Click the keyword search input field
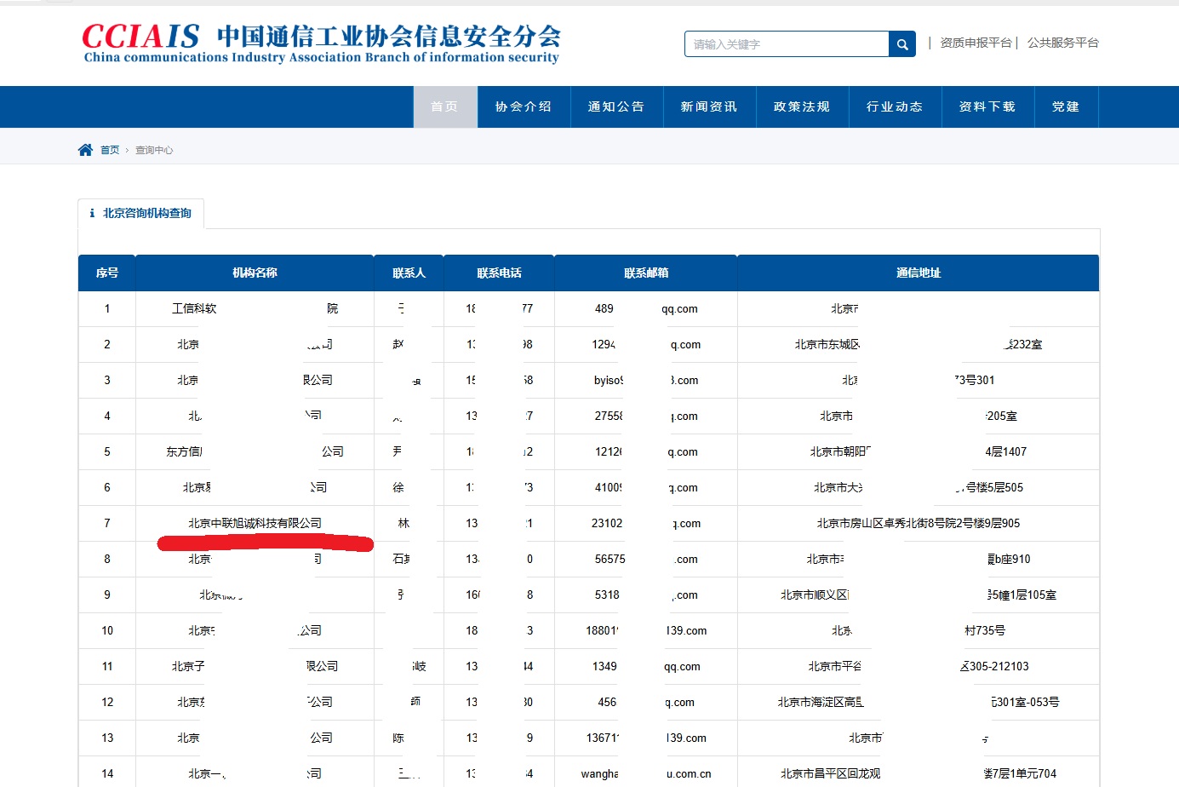The width and height of the screenshot is (1179, 787). pyautogui.click(x=785, y=43)
